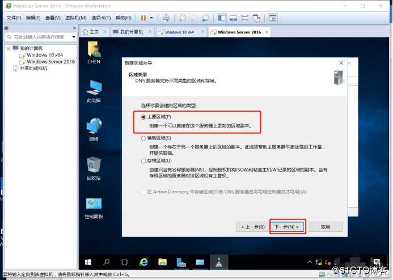Select the 此电脑 desktop icon
The width and height of the screenshot is (393, 280).
pos(94,91)
